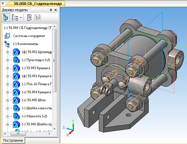The width and height of the screenshot is (187, 144).
Task: Click the document properties page icon
Action: click(29, 18)
